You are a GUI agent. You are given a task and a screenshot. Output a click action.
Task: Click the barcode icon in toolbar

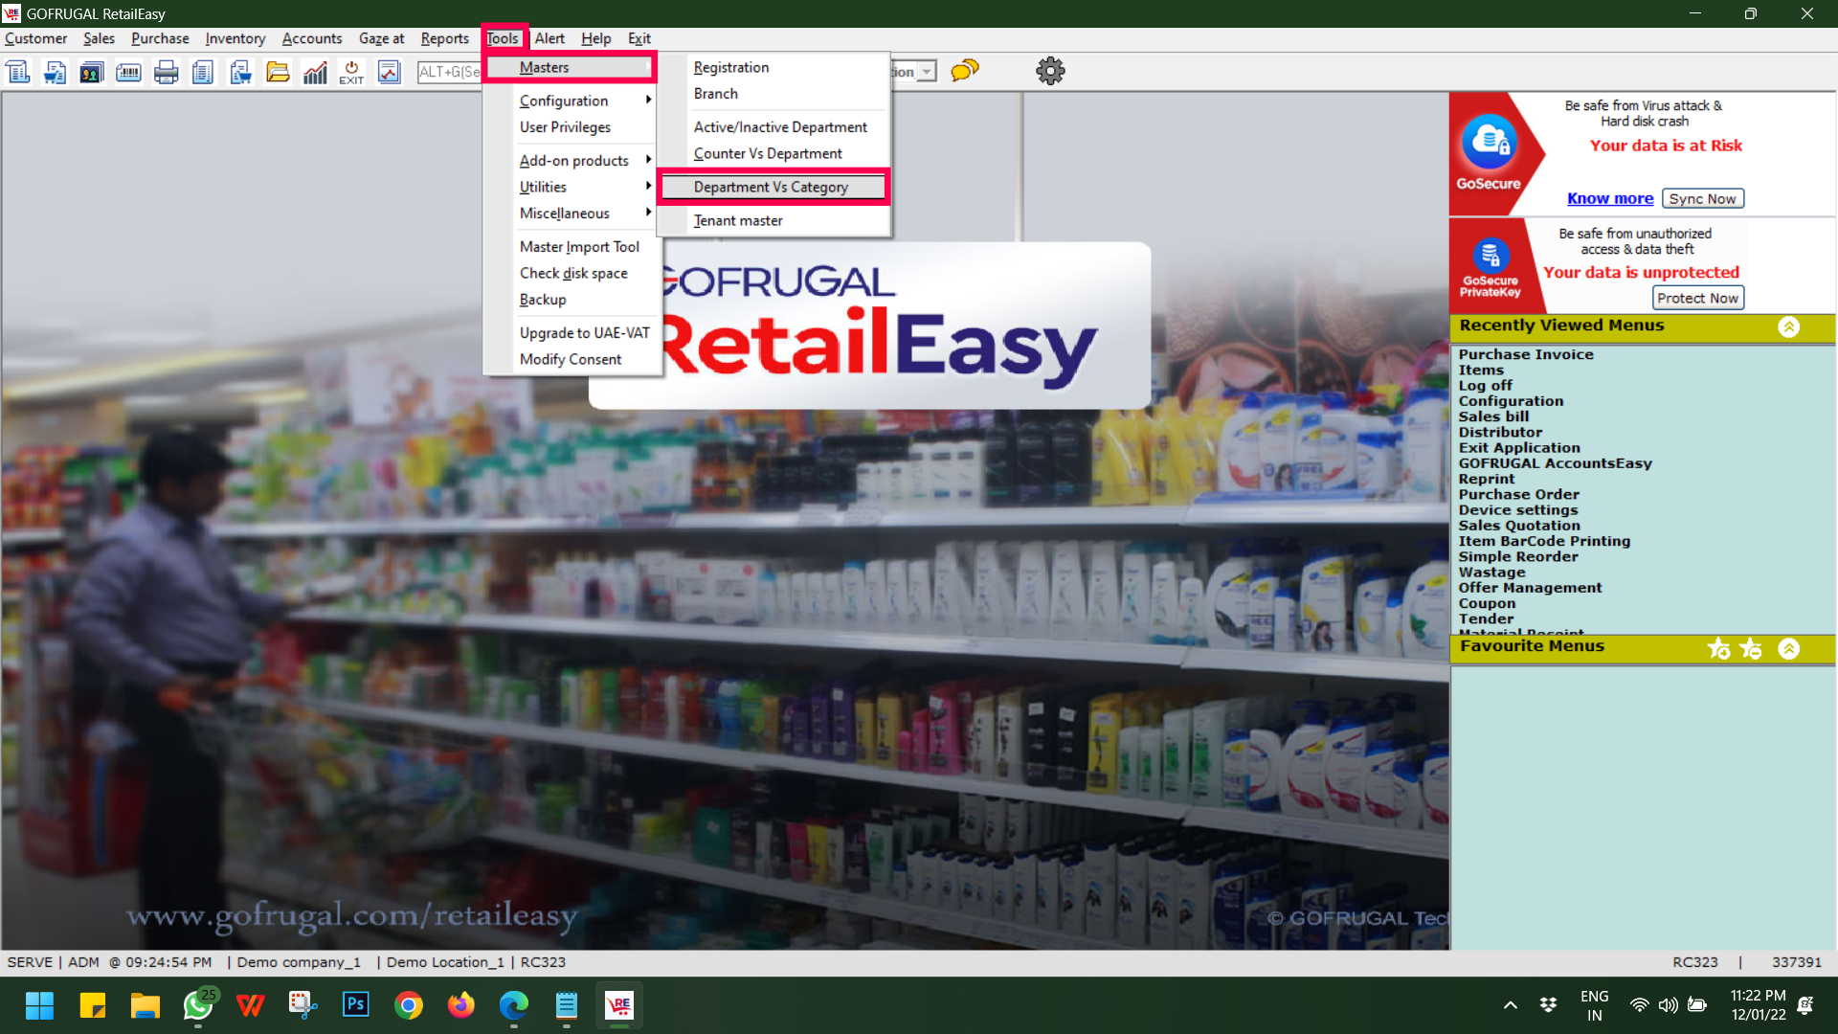(128, 72)
